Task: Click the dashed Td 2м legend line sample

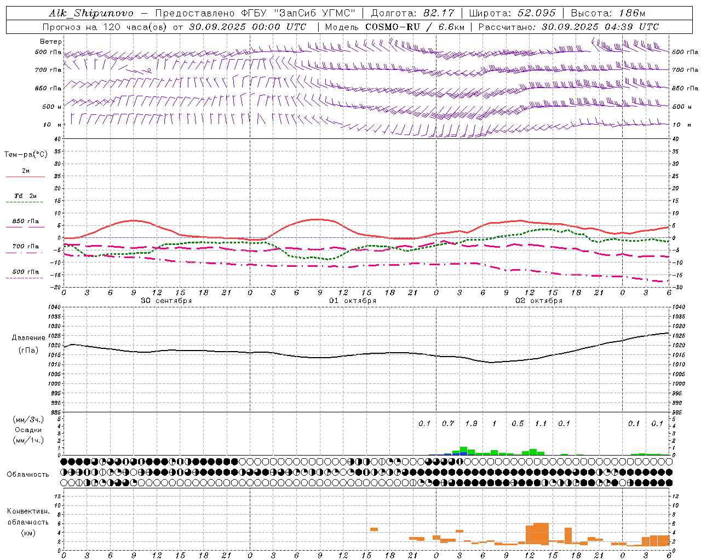Action: pos(25,202)
